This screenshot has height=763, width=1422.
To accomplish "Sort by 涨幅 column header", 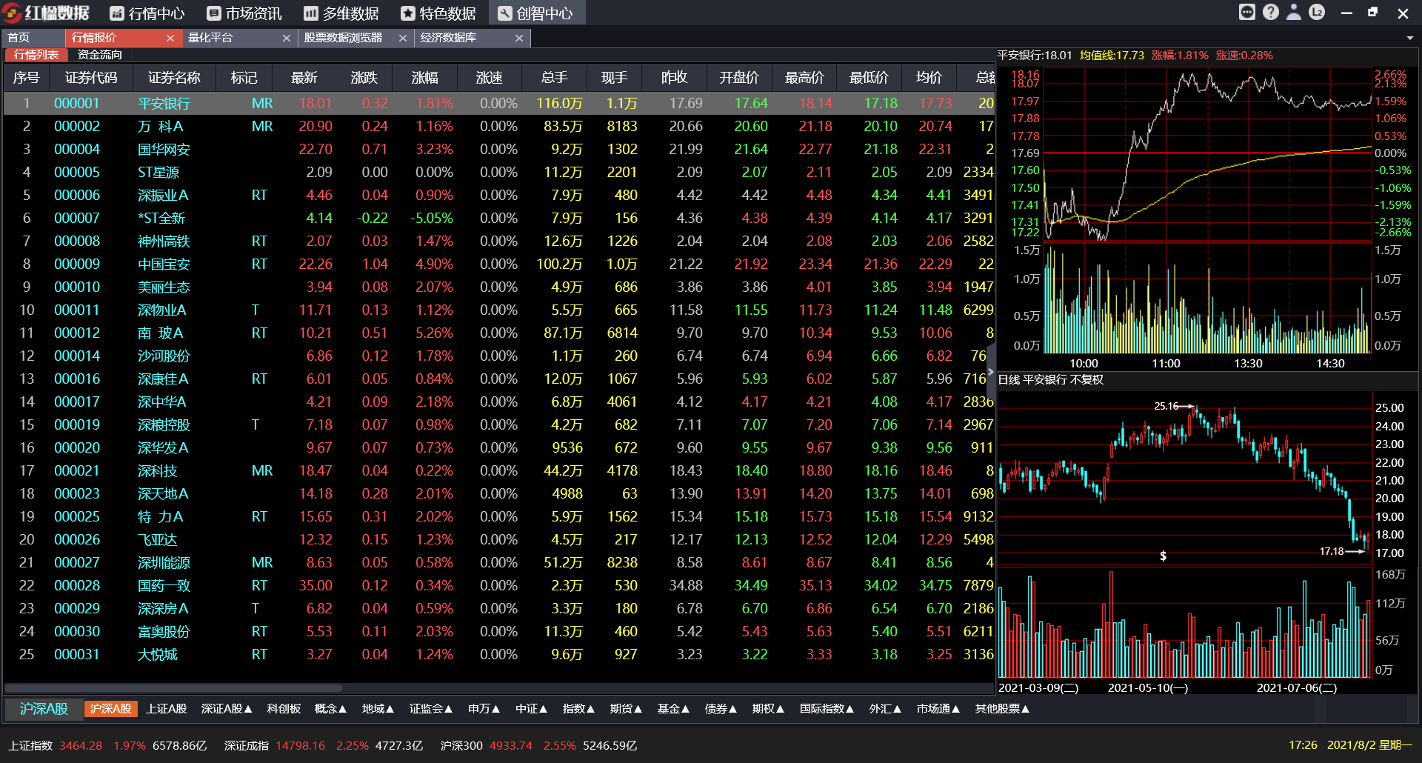I will (425, 78).
